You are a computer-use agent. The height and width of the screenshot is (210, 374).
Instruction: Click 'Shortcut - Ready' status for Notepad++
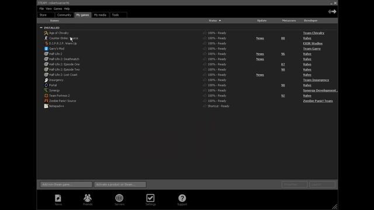219,106
